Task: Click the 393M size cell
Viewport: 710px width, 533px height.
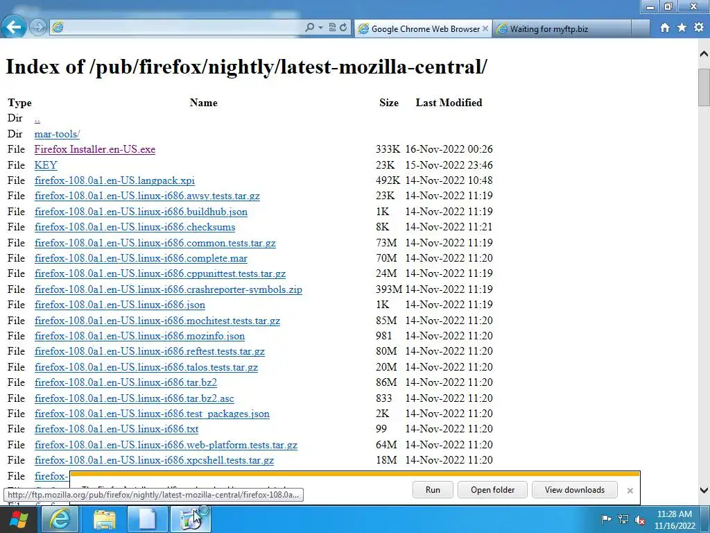Action: point(388,289)
